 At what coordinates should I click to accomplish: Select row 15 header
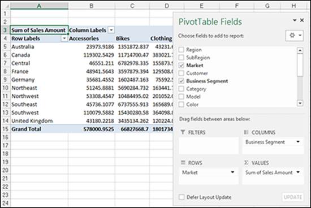[x=5, y=129]
